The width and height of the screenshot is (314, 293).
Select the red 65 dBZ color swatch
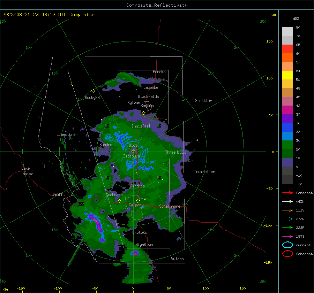[x=287, y=49]
